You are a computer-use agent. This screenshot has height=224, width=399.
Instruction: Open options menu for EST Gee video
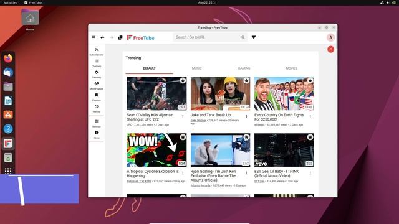coord(310,173)
